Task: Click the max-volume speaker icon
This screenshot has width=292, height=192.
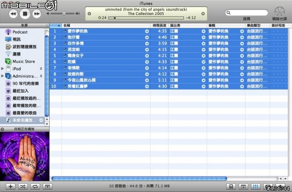Action: coord(78,13)
